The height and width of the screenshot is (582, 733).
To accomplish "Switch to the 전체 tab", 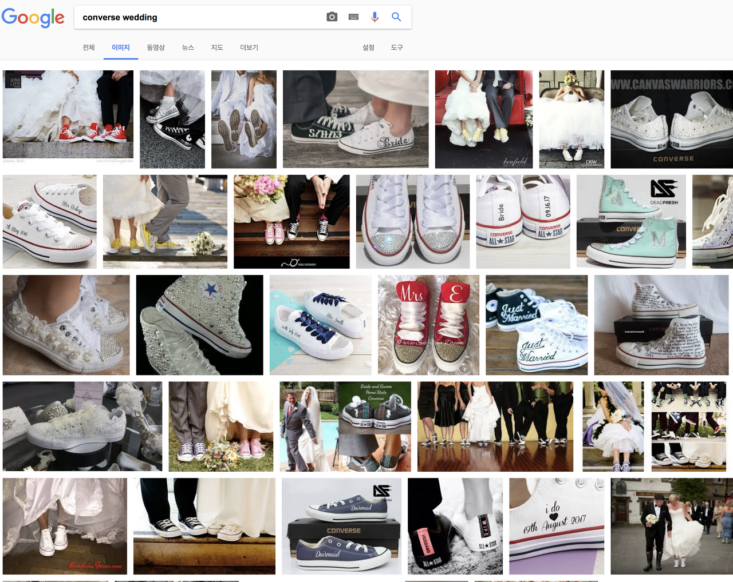I will (89, 47).
